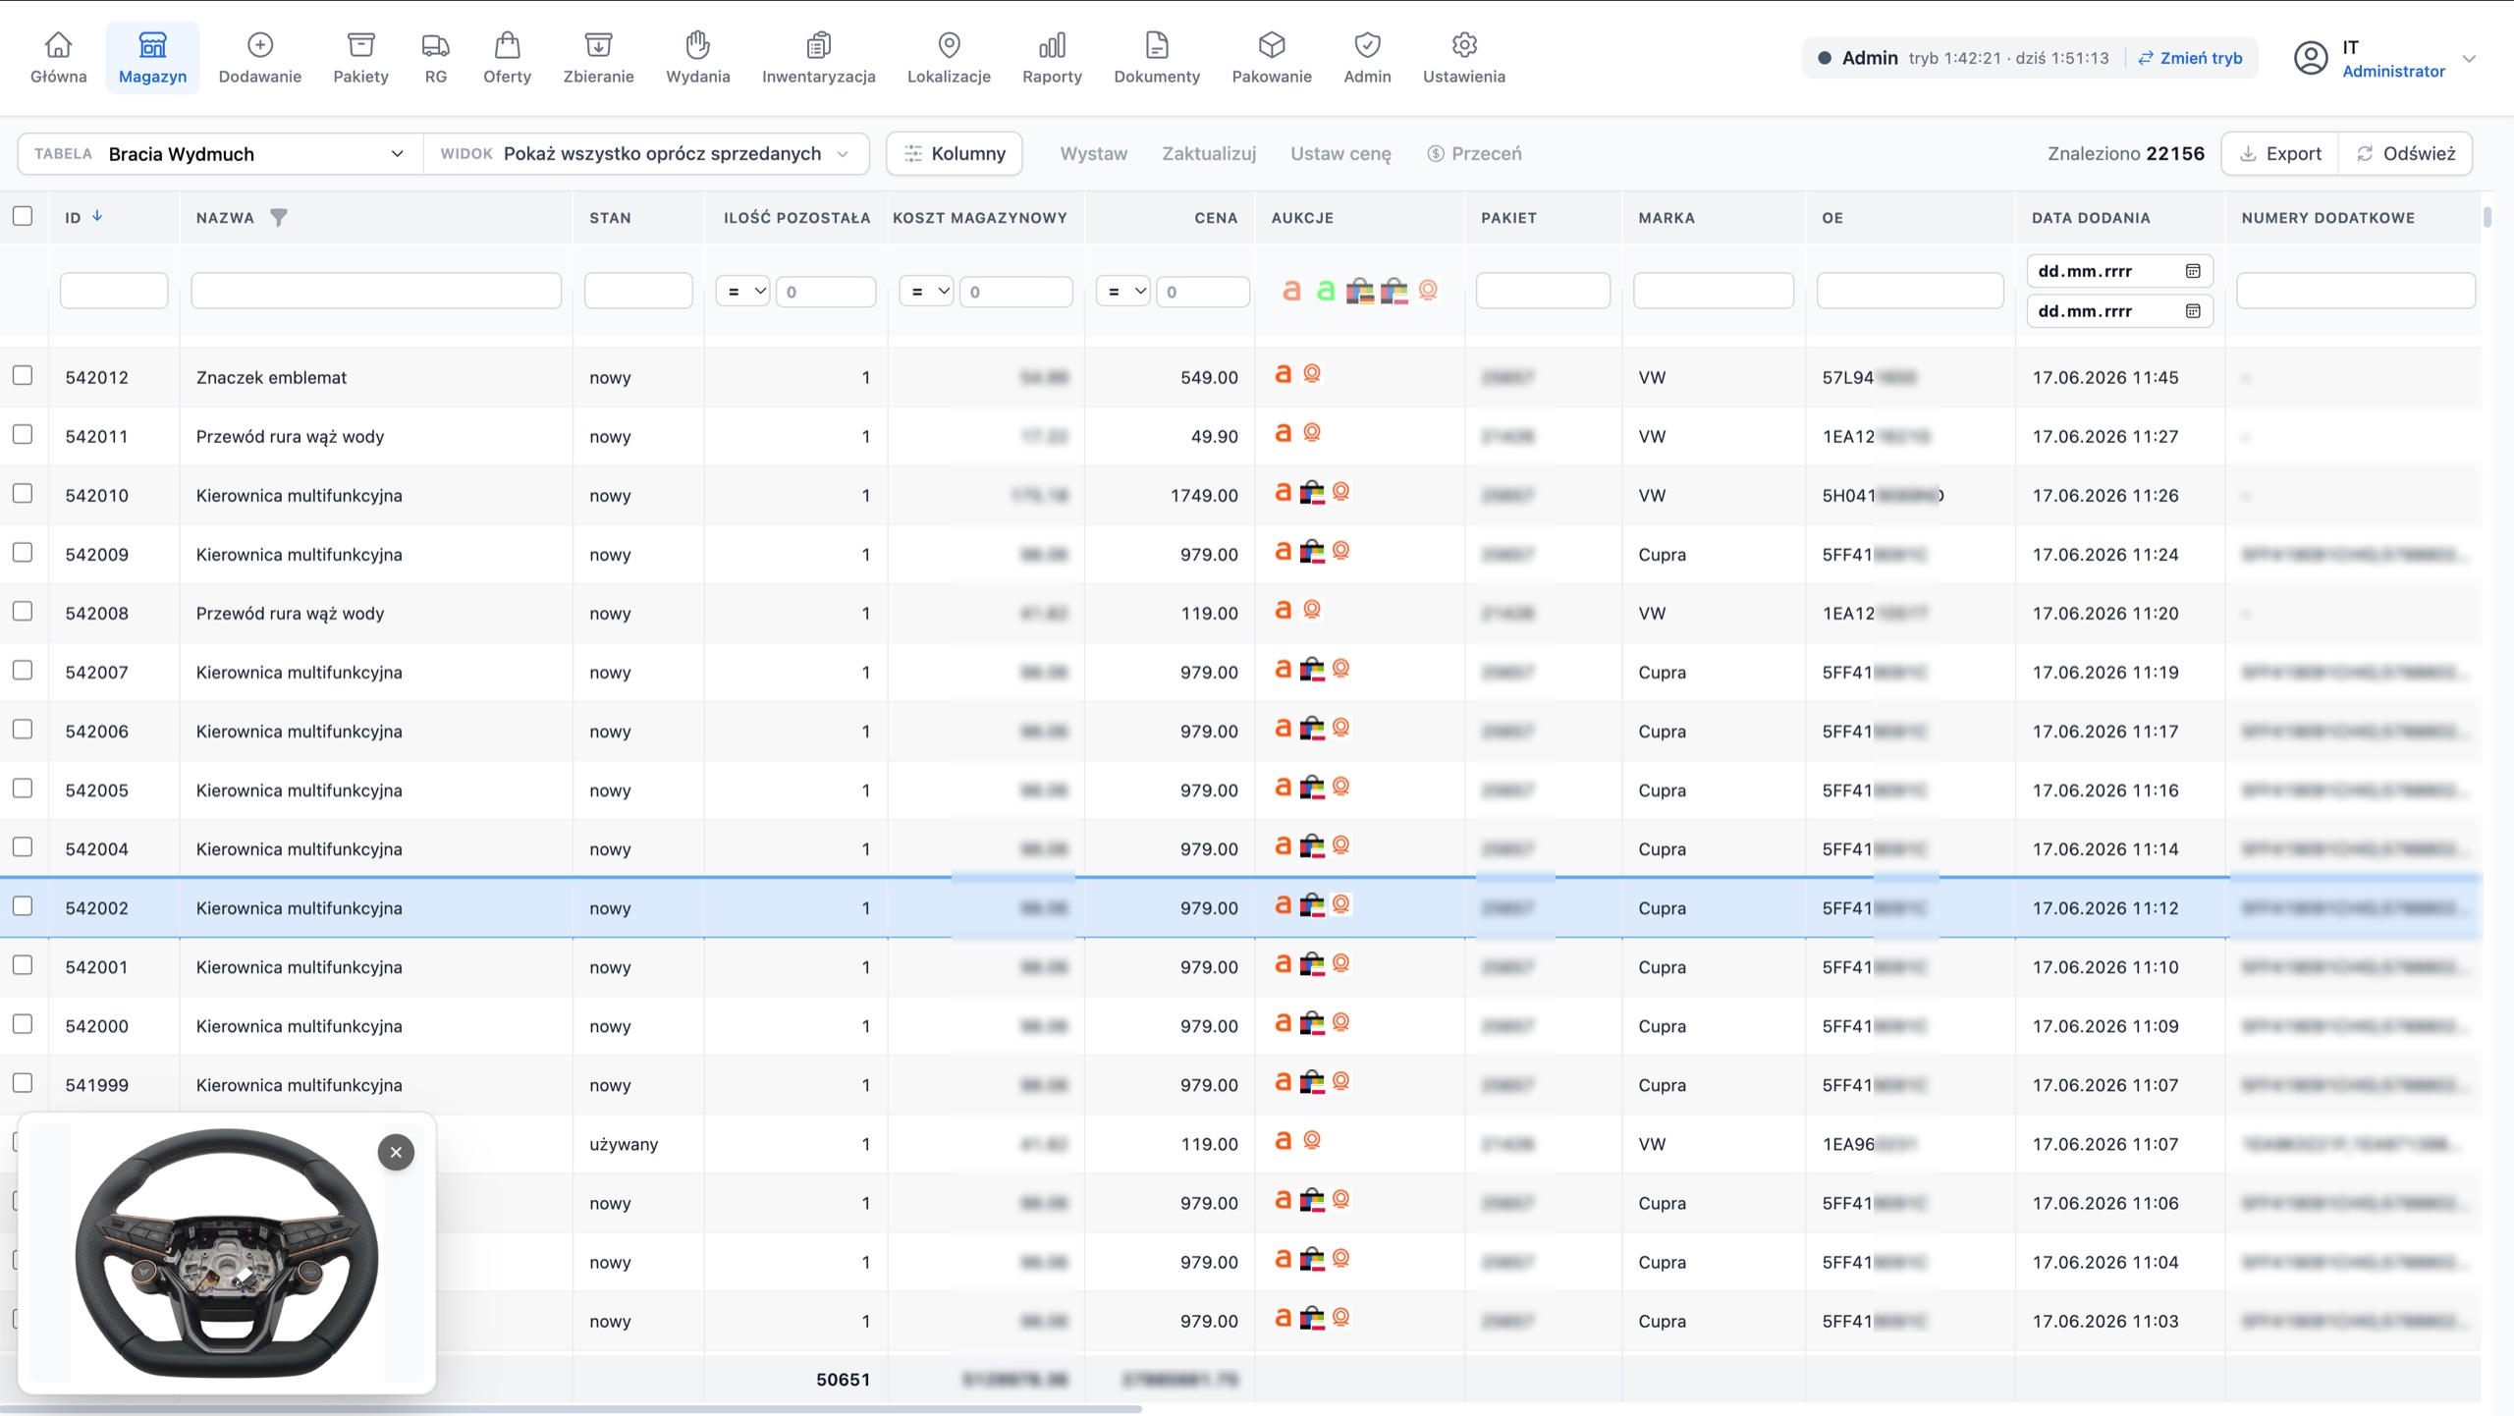
Task: Open the Zbieranie section
Action: pyautogui.click(x=598, y=58)
